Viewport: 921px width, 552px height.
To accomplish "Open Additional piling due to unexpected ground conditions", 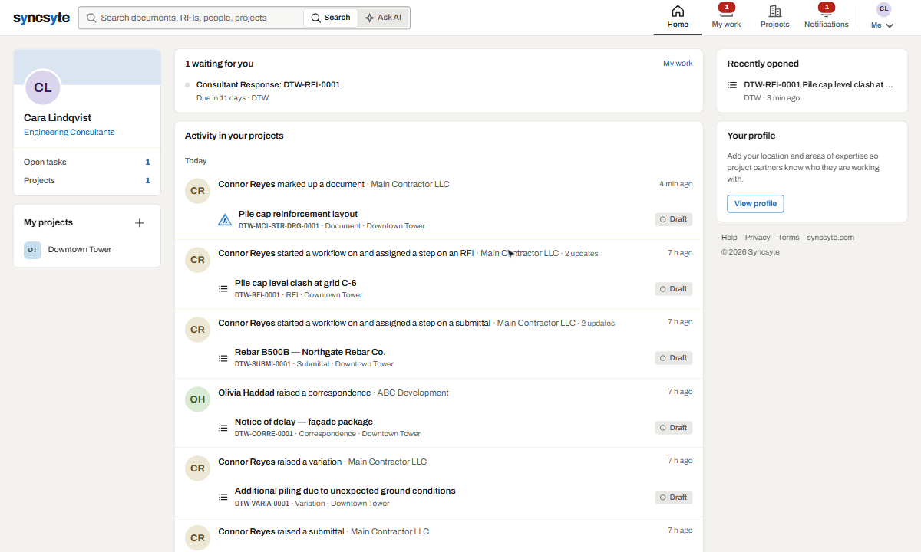I will point(345,491).
